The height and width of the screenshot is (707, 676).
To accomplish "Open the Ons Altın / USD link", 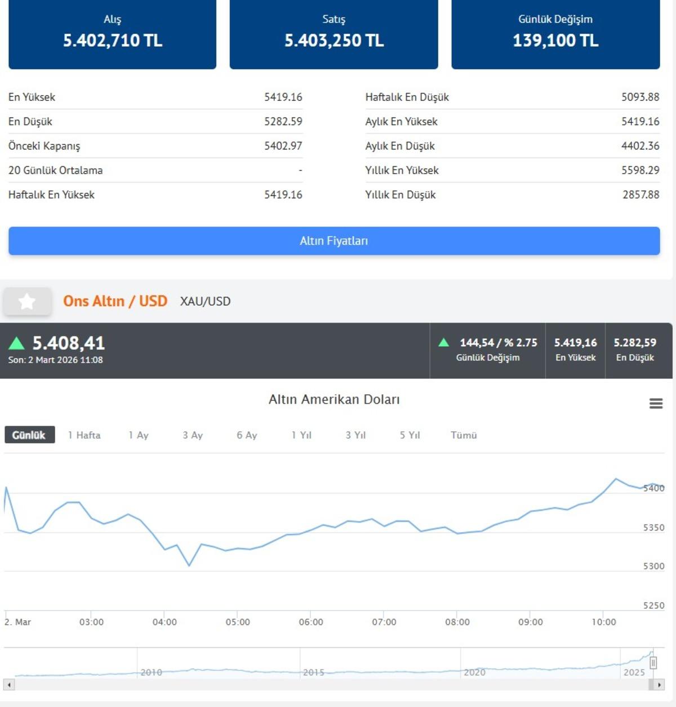I will [x=115, y=302].
